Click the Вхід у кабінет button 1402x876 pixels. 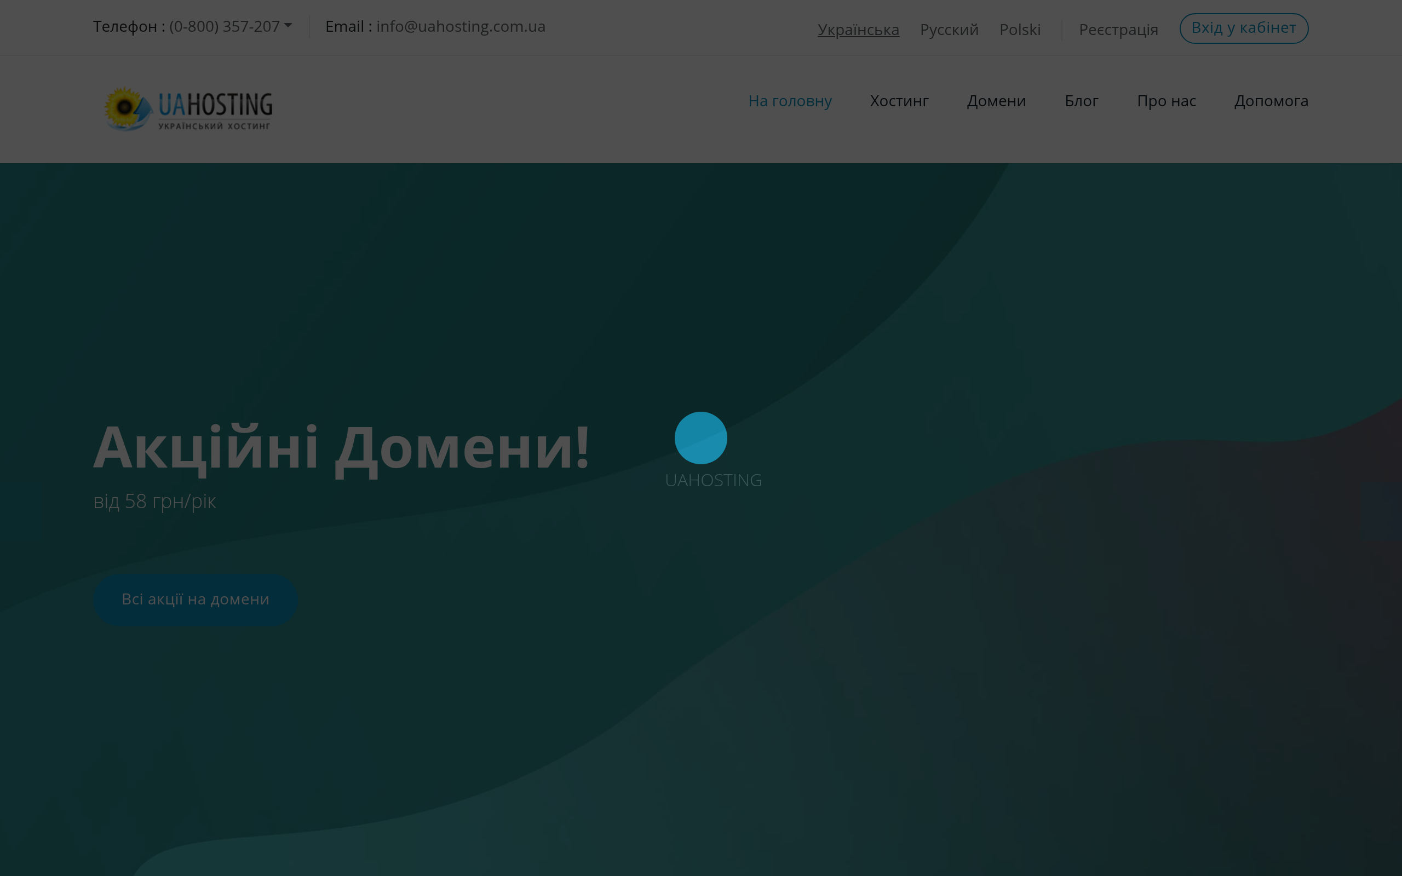[1244, 28]
